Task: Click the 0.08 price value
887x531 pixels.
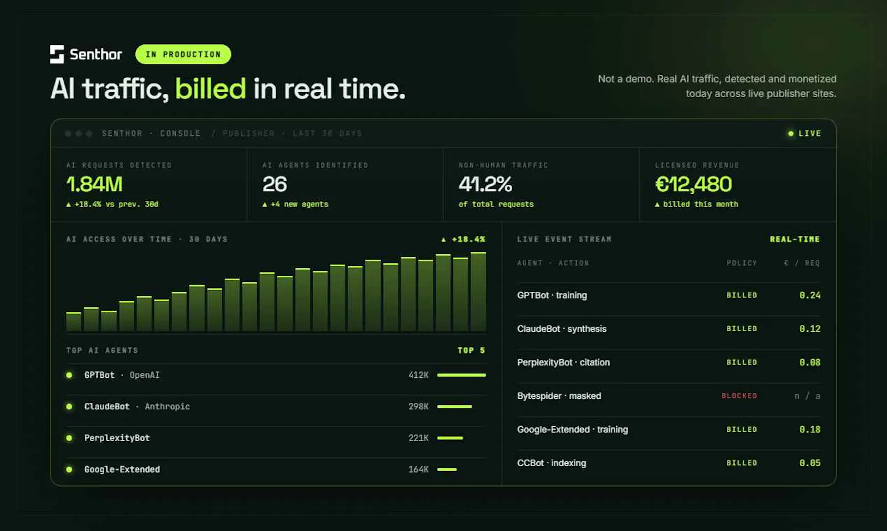Action: [810, 362]
